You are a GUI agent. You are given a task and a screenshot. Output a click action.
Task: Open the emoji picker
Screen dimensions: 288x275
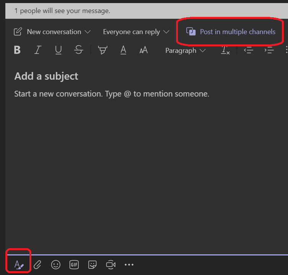(56, 264)
